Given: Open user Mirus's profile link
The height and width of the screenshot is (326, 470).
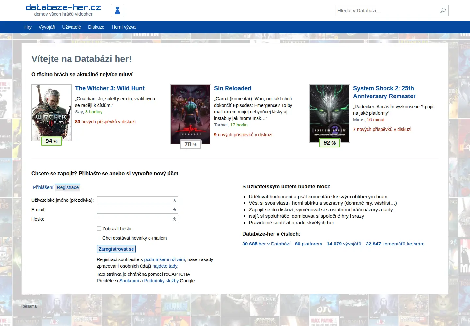Looking at the screenshot, I should tap(358, 120).
